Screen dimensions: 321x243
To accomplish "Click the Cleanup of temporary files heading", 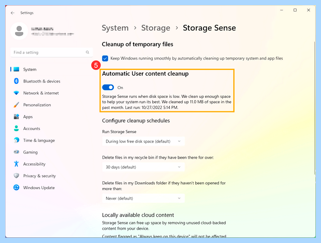I will (137, 44).
